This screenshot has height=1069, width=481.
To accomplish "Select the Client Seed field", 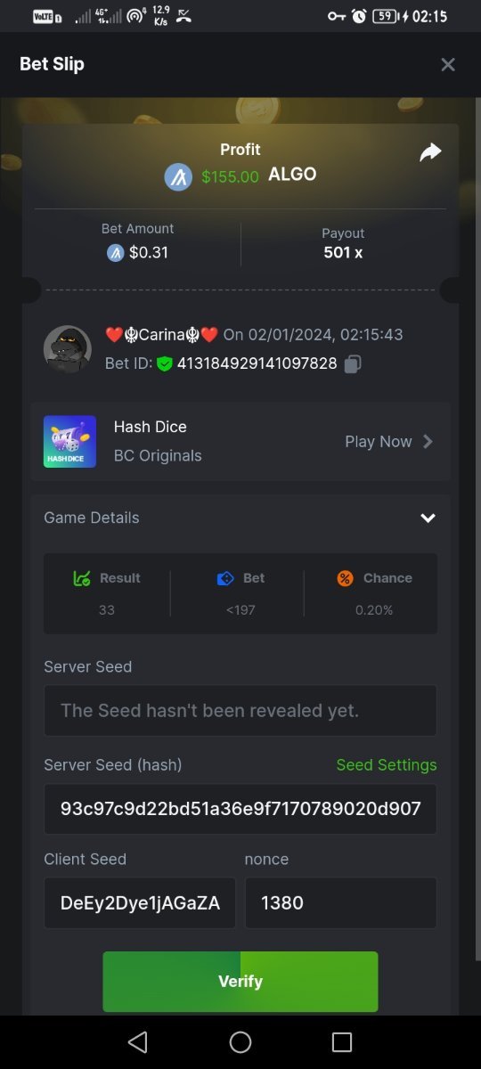I will point(140,903).
